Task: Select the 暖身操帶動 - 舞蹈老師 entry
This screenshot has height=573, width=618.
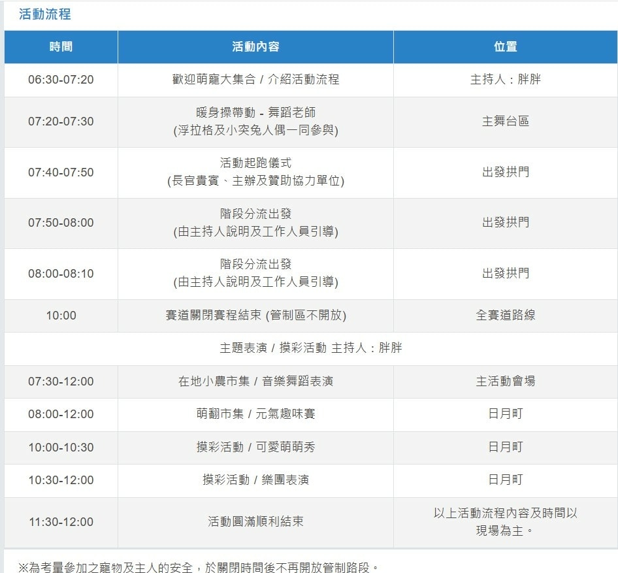Action: (x=255, y=113)
